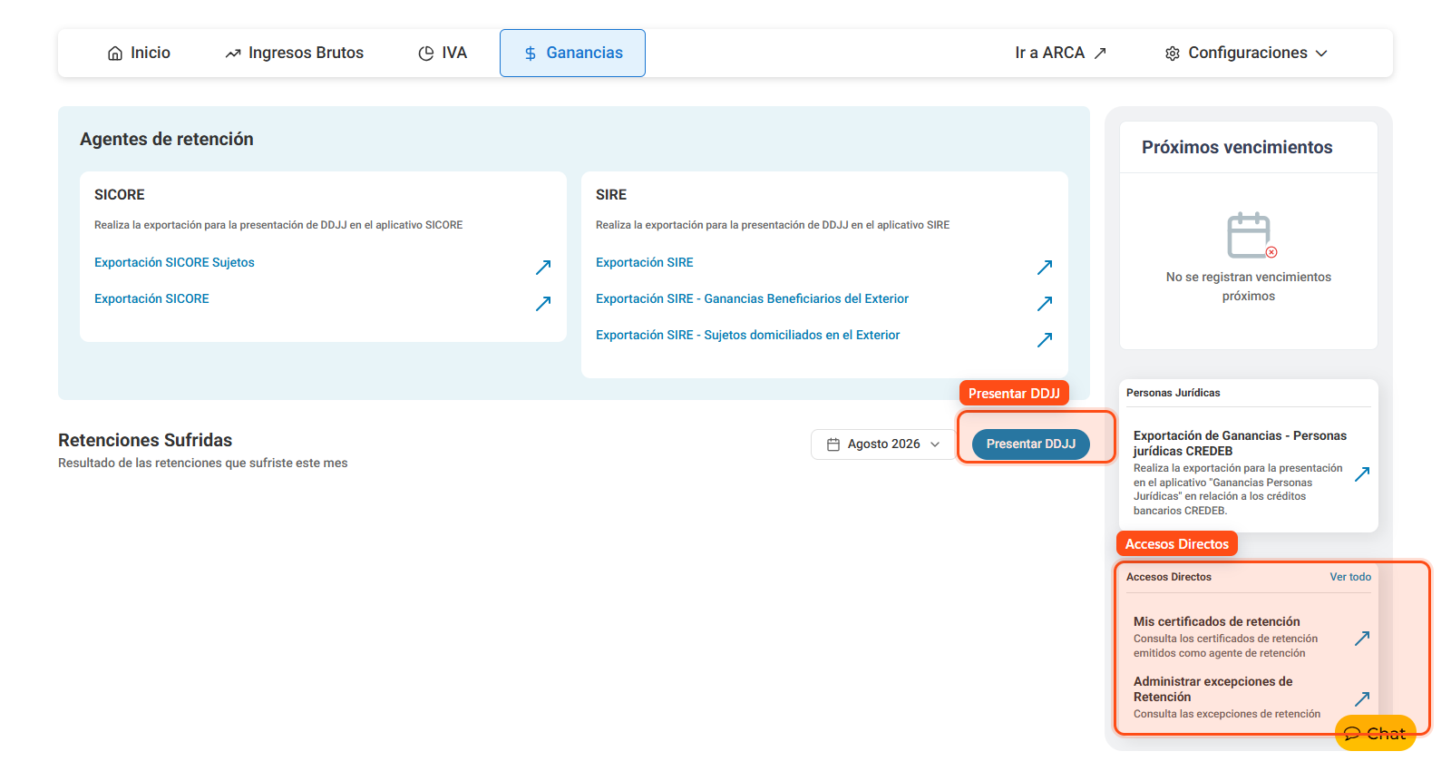Click arrow for SIRE Ganancias Beneficiarios del Exterior
The image size is (1451, 771).
tap(1045, 303)
